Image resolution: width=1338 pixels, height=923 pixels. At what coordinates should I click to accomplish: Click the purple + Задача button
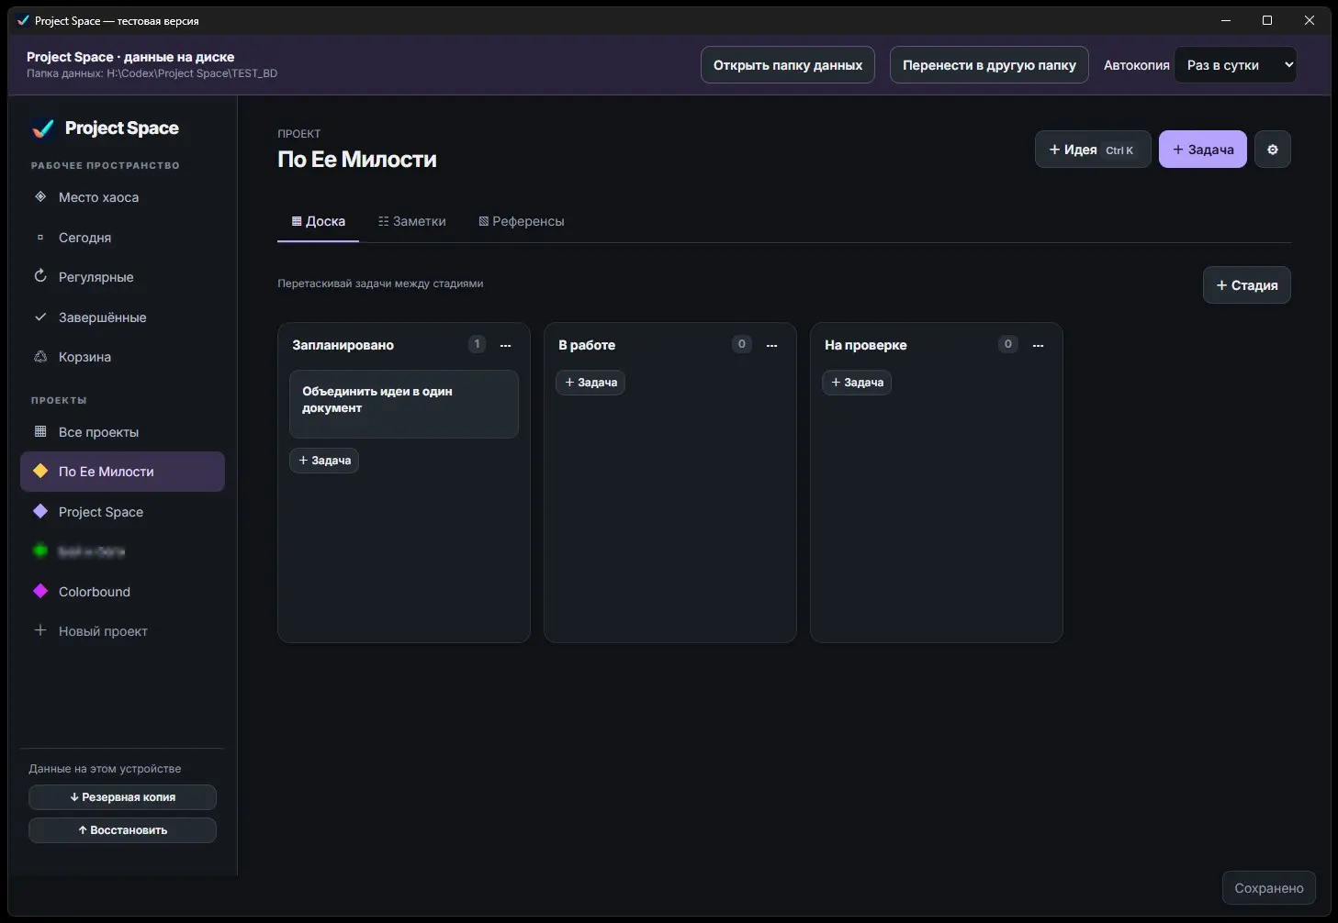coord(1203,150)
